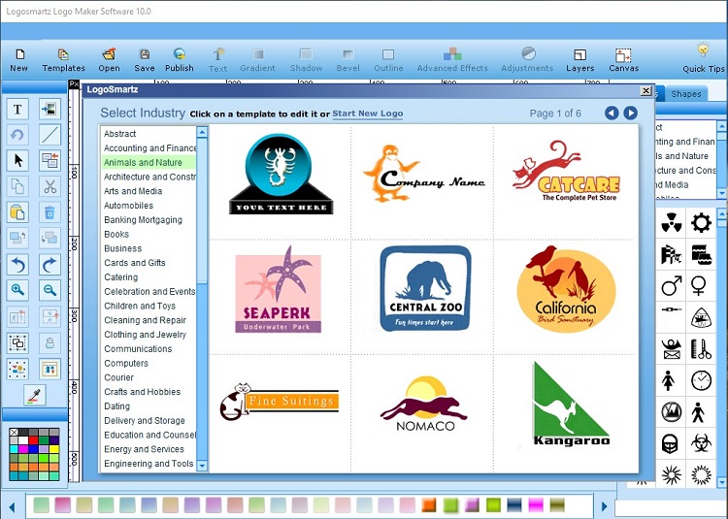Image resolution: width=728 pixels, height=519 pixels.
Task: Click the zoom out magnifier
Action: pyautogui.click(x=50, y=290)
